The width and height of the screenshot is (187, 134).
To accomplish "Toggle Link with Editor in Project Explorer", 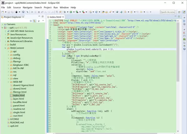I will click(x=34, y=21).
